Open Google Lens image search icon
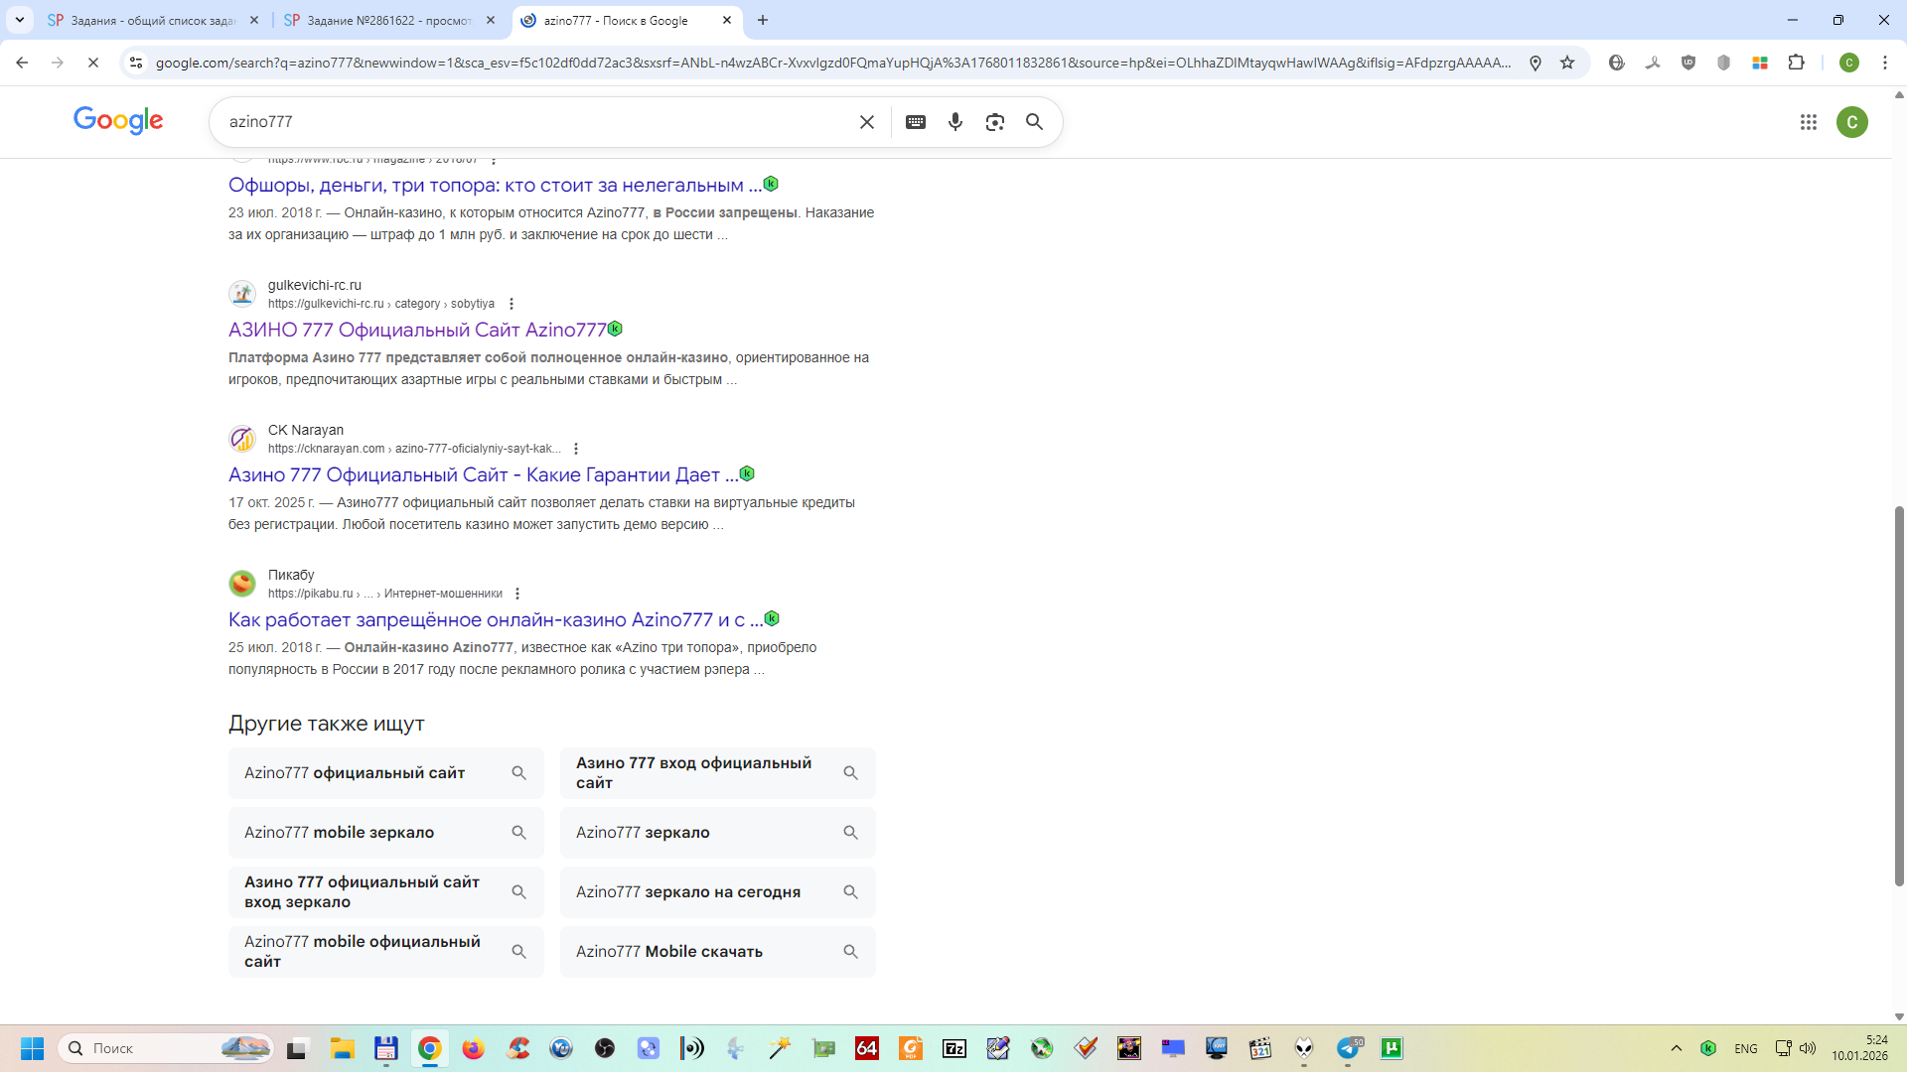 tap(994, 122)
